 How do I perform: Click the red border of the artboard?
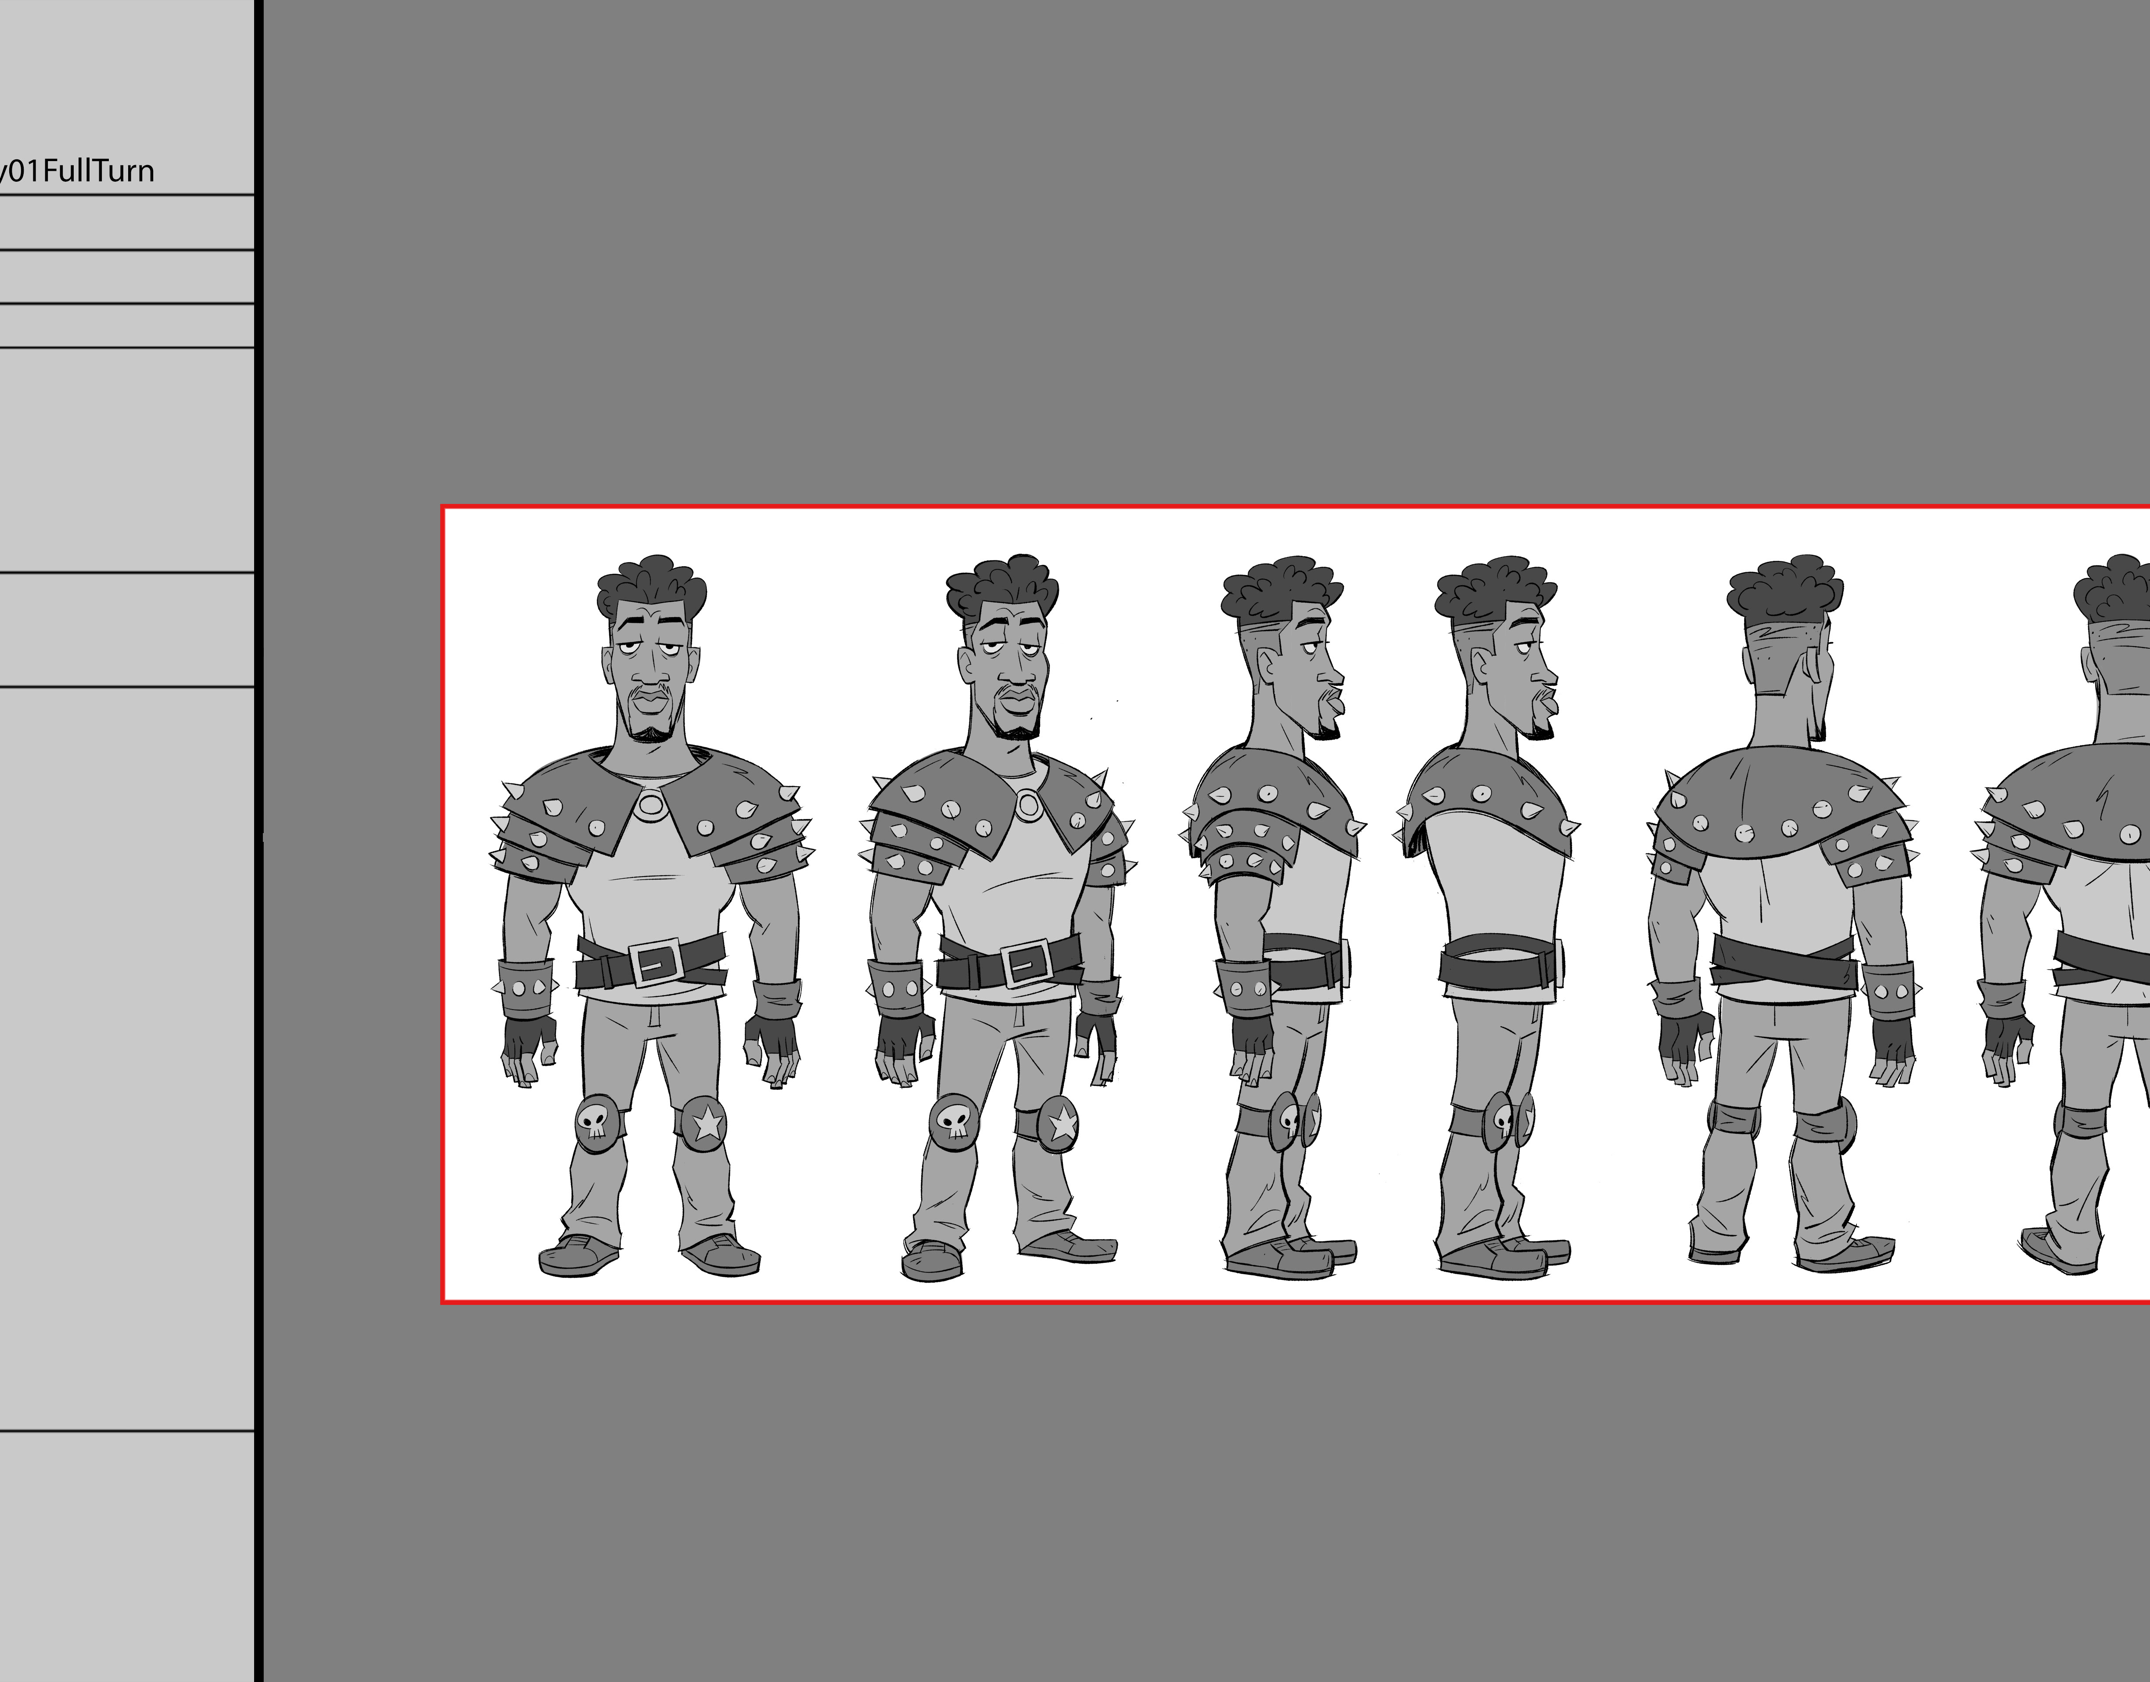pyautogui.click(x=1280, y=507)
